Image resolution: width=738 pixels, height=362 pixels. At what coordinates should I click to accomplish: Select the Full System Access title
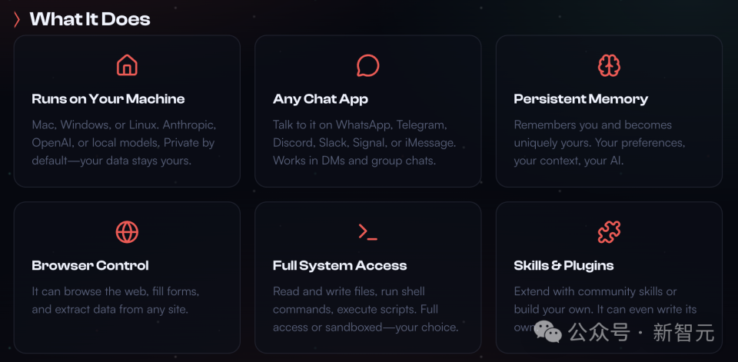click(x=340, y=266)
